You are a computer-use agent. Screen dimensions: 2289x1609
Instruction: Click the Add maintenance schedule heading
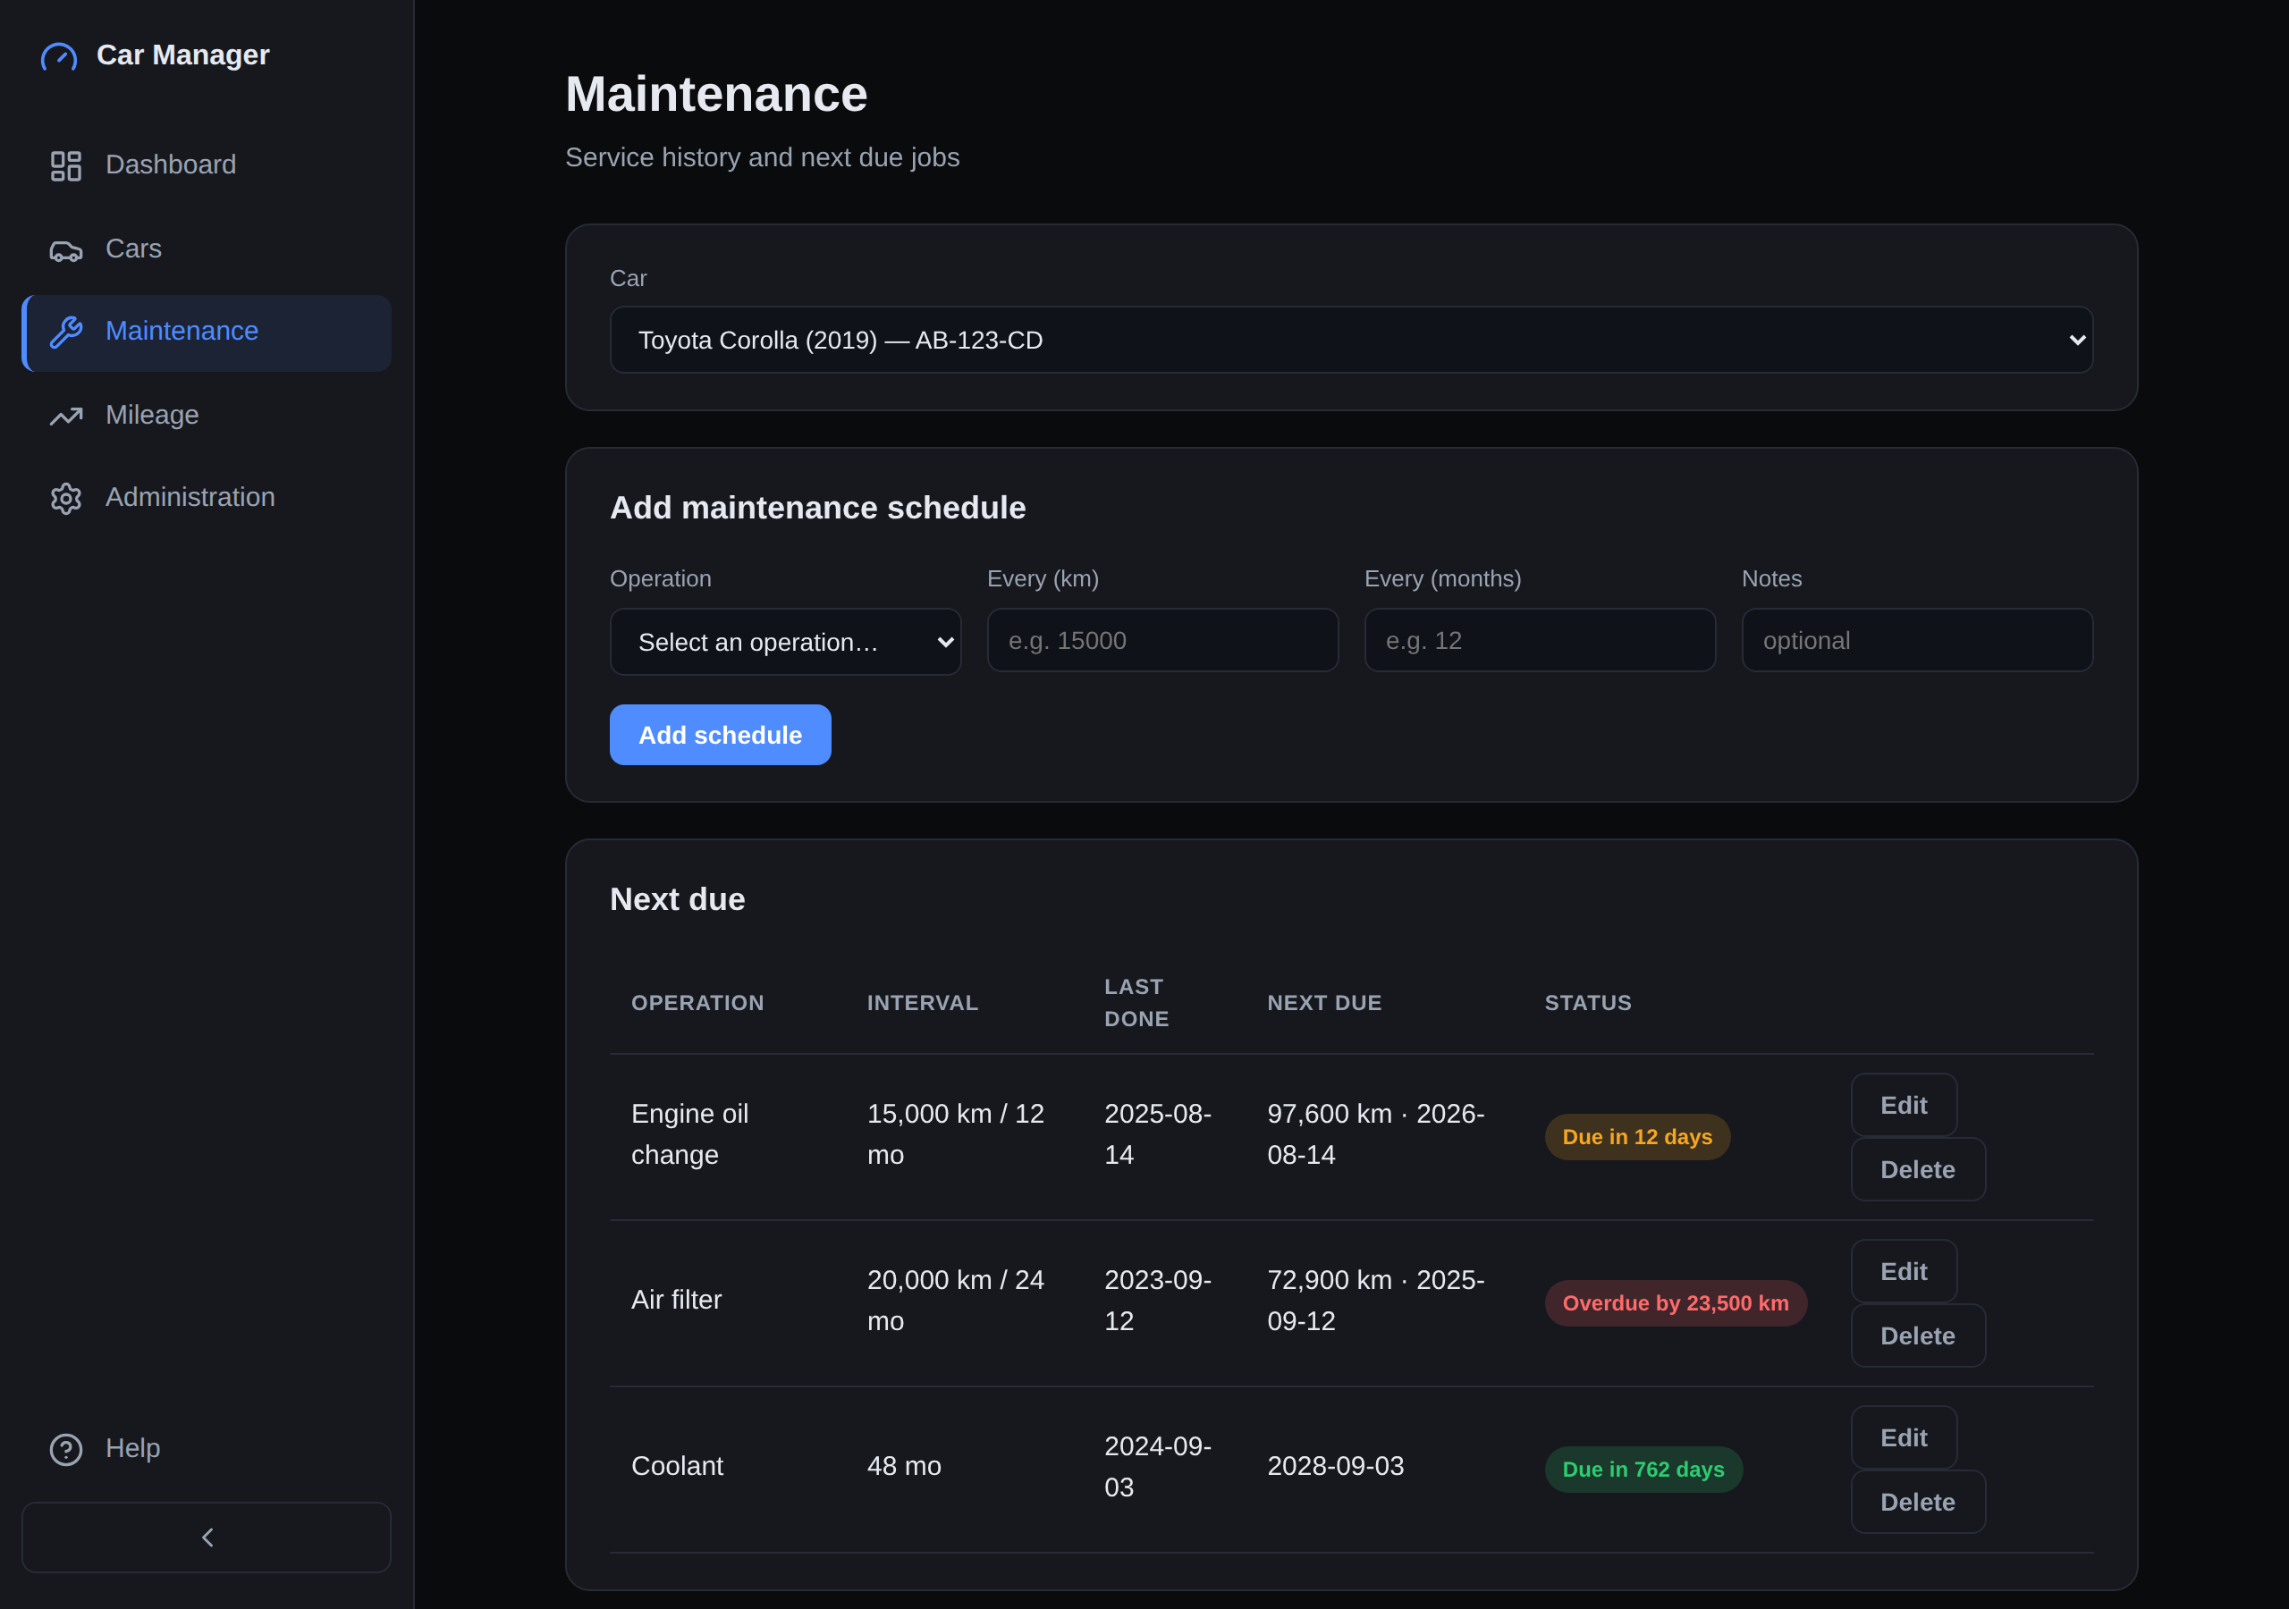tap(817, 508)
